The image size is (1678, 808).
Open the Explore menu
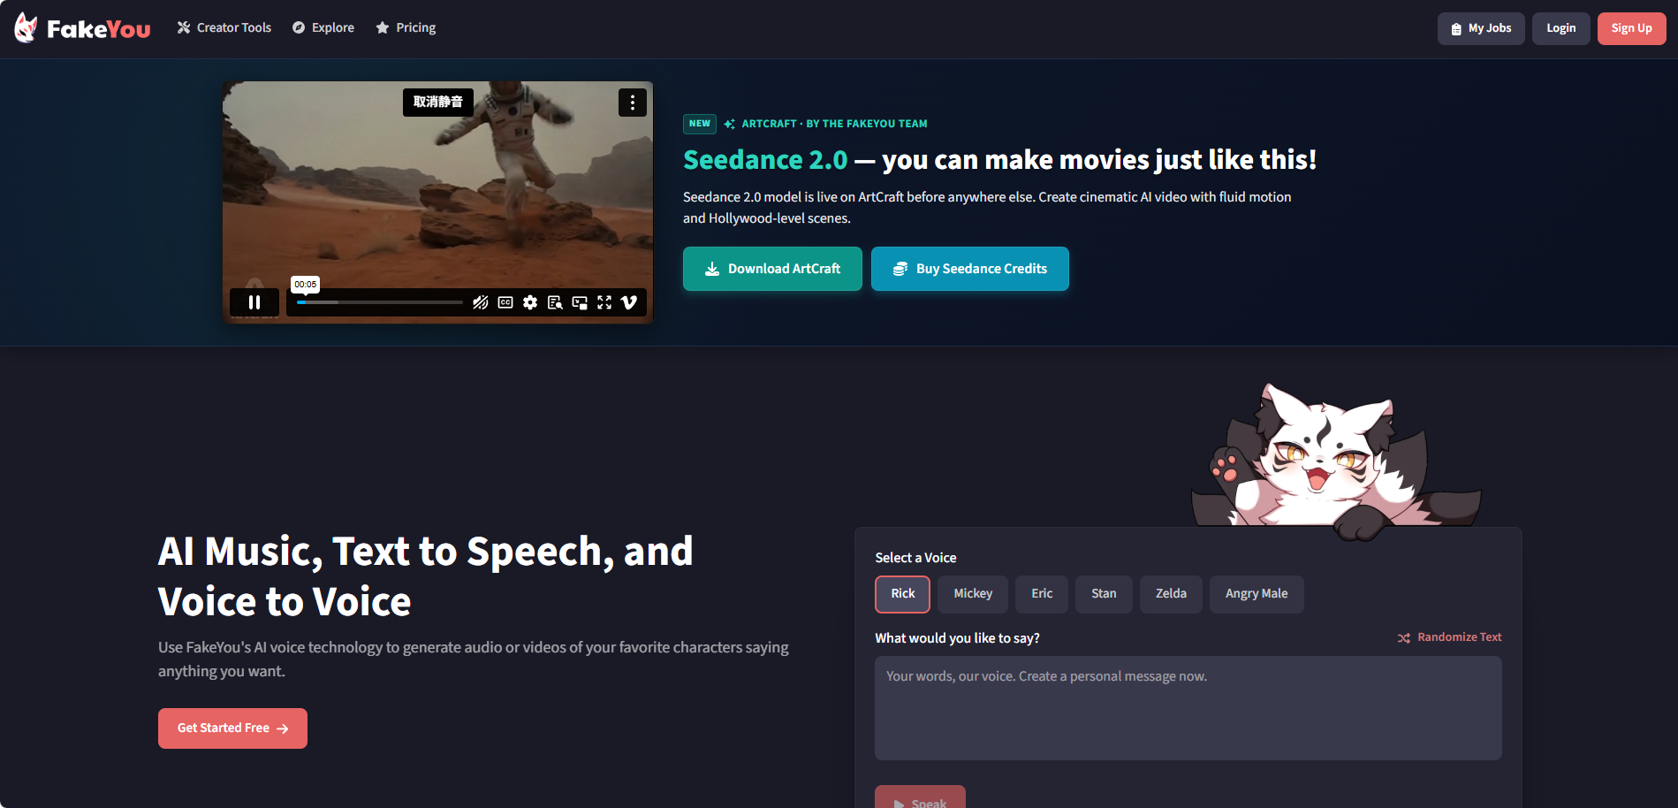323,28
